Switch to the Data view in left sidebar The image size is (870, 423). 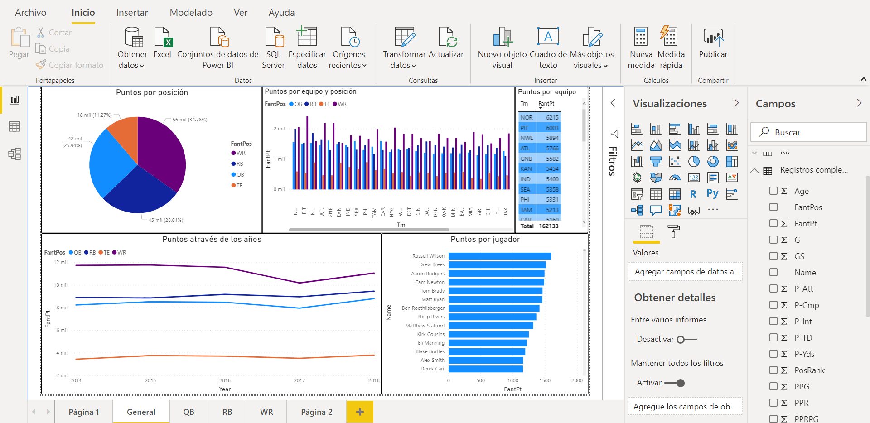(x=14, y=127)
